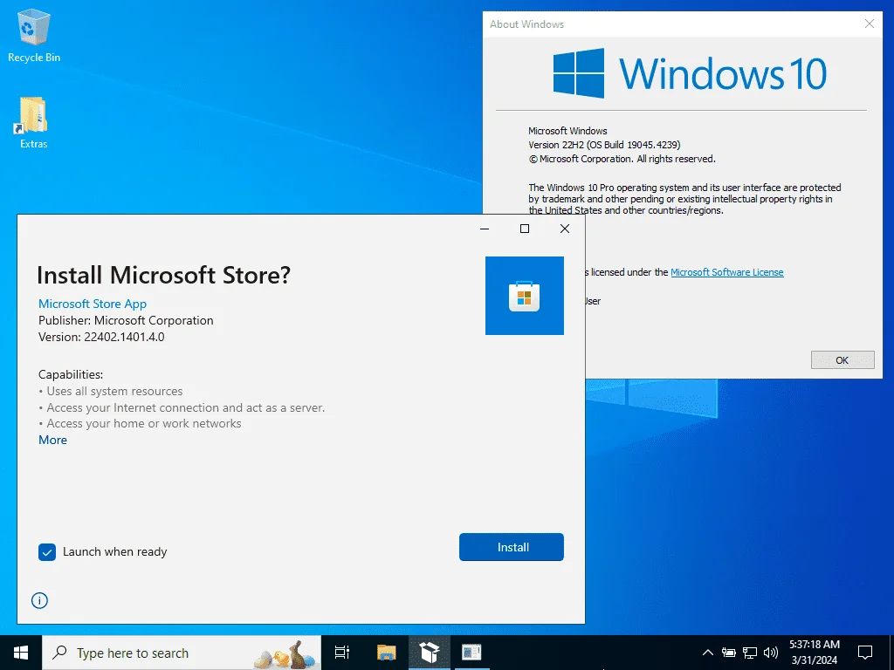Screen dimensions: 894x670
Task: Click the Install button
Action: coord(512,547)
